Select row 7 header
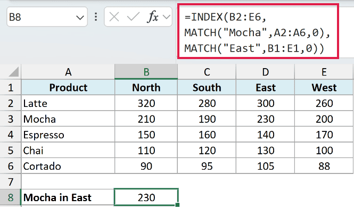The width and height of the screenshot is (354, 207). click(x=11, y=181)
